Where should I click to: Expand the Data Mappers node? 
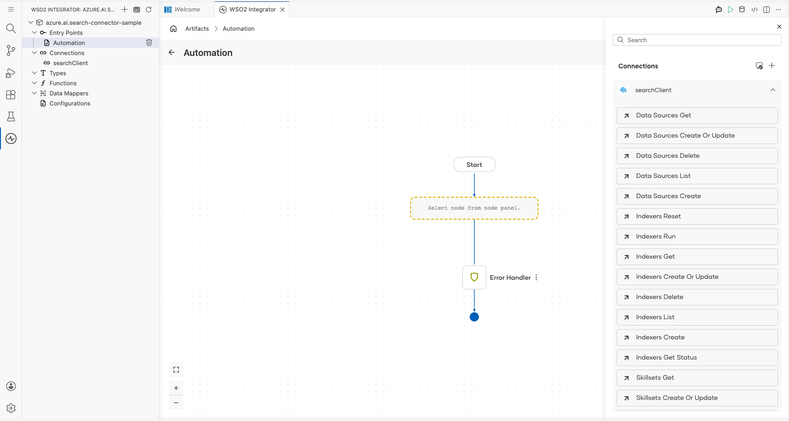tap(34, 93)
